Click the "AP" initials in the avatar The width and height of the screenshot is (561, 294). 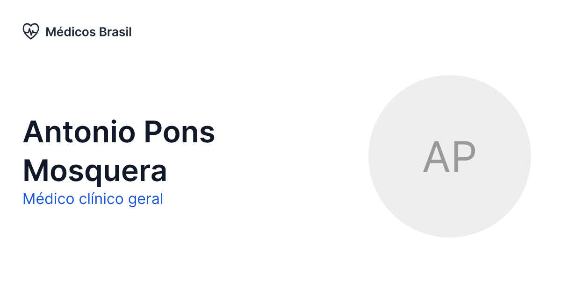tap(449, 157)
